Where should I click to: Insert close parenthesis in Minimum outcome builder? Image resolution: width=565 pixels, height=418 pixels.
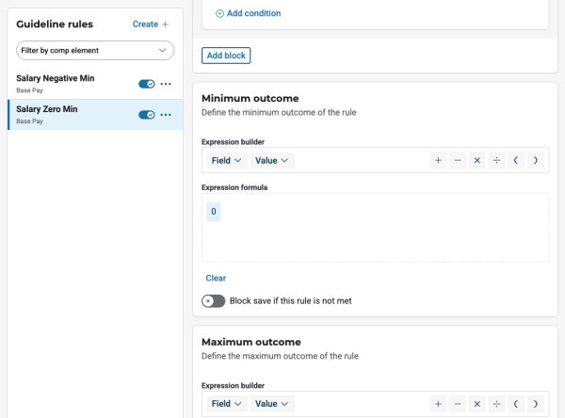tap(535, 161)
